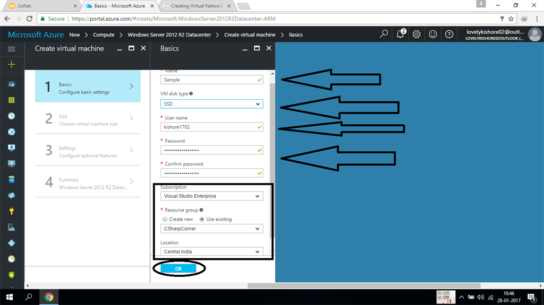Click the VM disk type info icon
544x305 pixels.
click(191, 93)
